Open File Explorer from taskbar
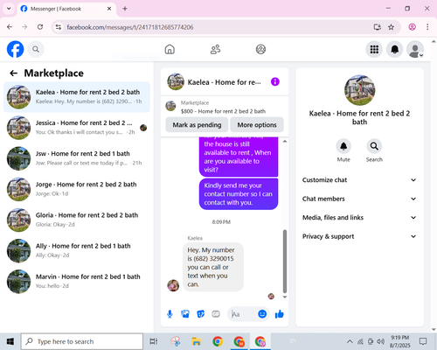437x350 pixels. [x=197, y=341]
